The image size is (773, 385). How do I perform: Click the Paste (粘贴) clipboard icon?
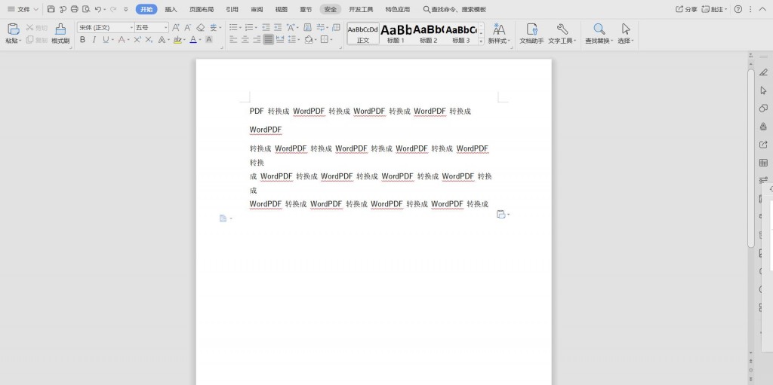pyautogui.click(x=14, y=29)
